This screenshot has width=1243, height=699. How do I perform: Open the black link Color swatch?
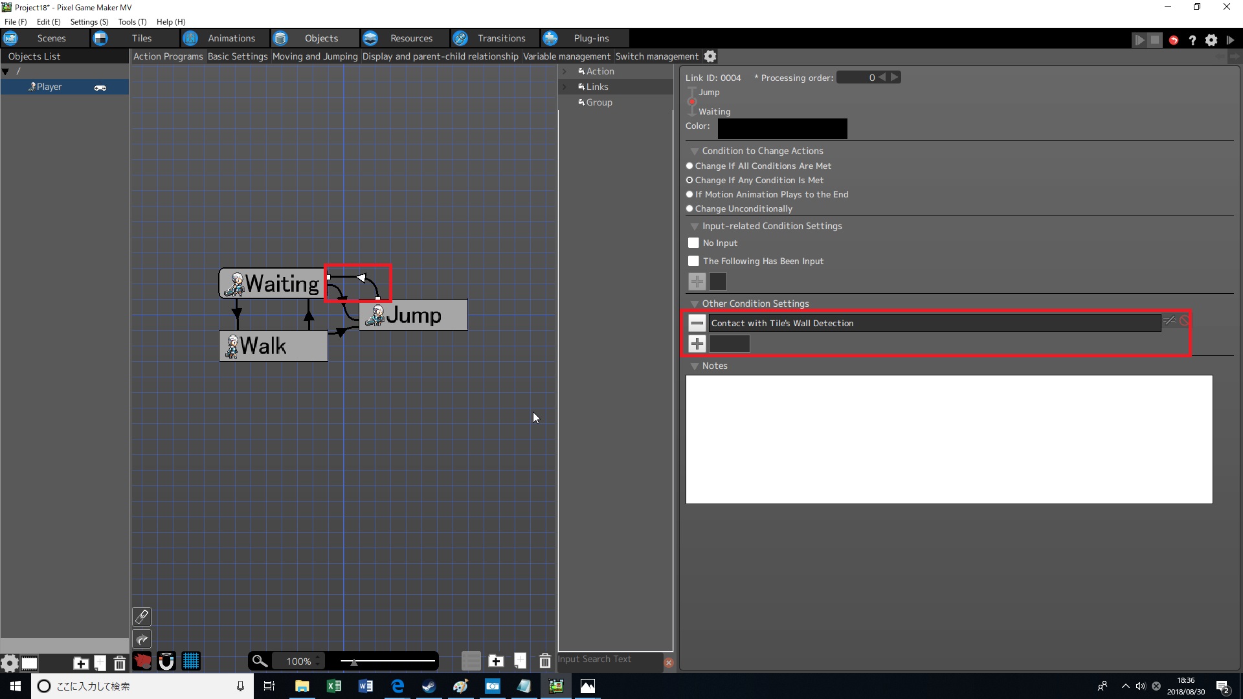tap(782, 128)
